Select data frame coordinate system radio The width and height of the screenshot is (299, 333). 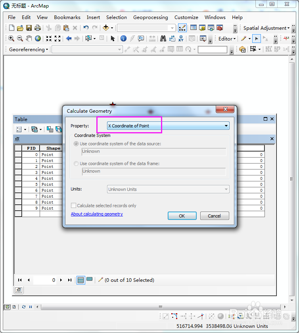(76, 164)
